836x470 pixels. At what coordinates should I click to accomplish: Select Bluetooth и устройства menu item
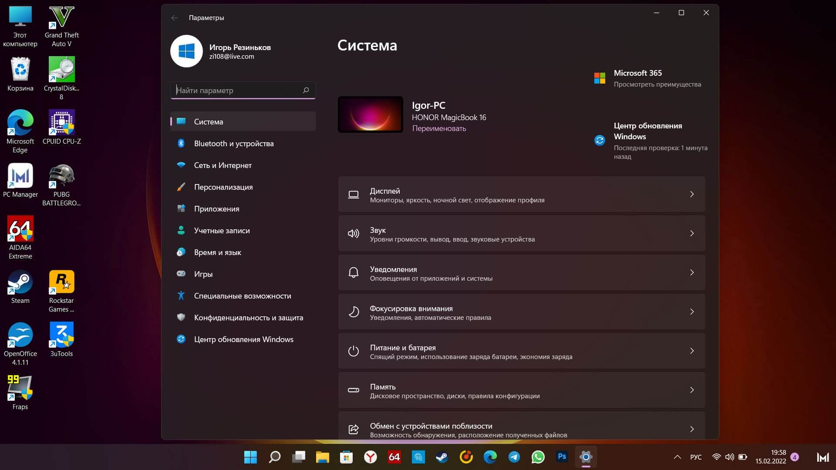tap(234, 143)
